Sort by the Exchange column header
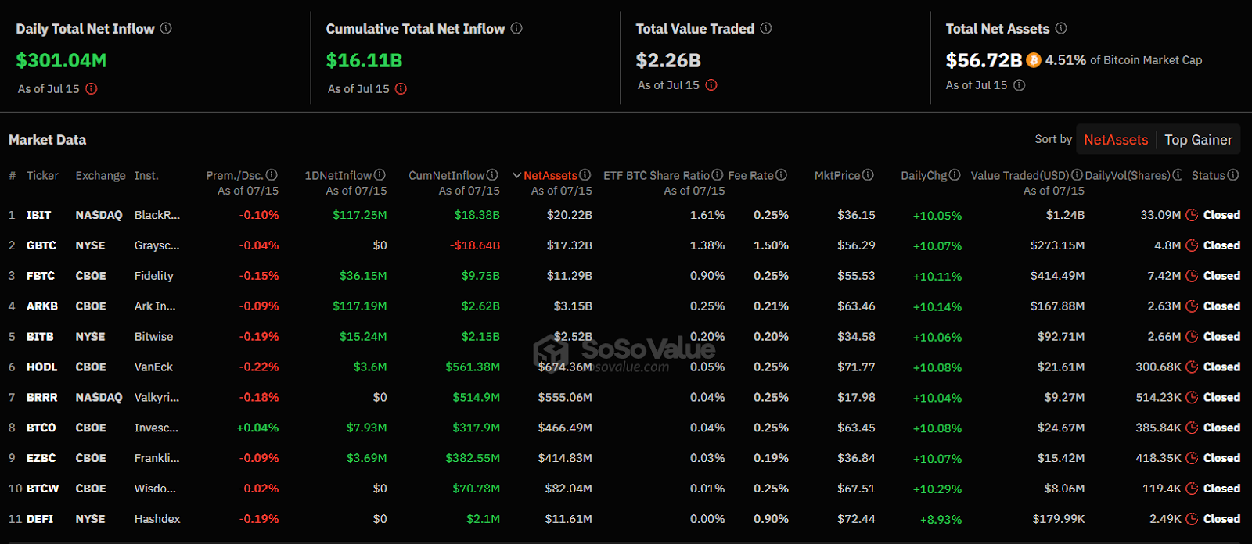The width and height of the screenshot is (1252, 544). point(100,175)
